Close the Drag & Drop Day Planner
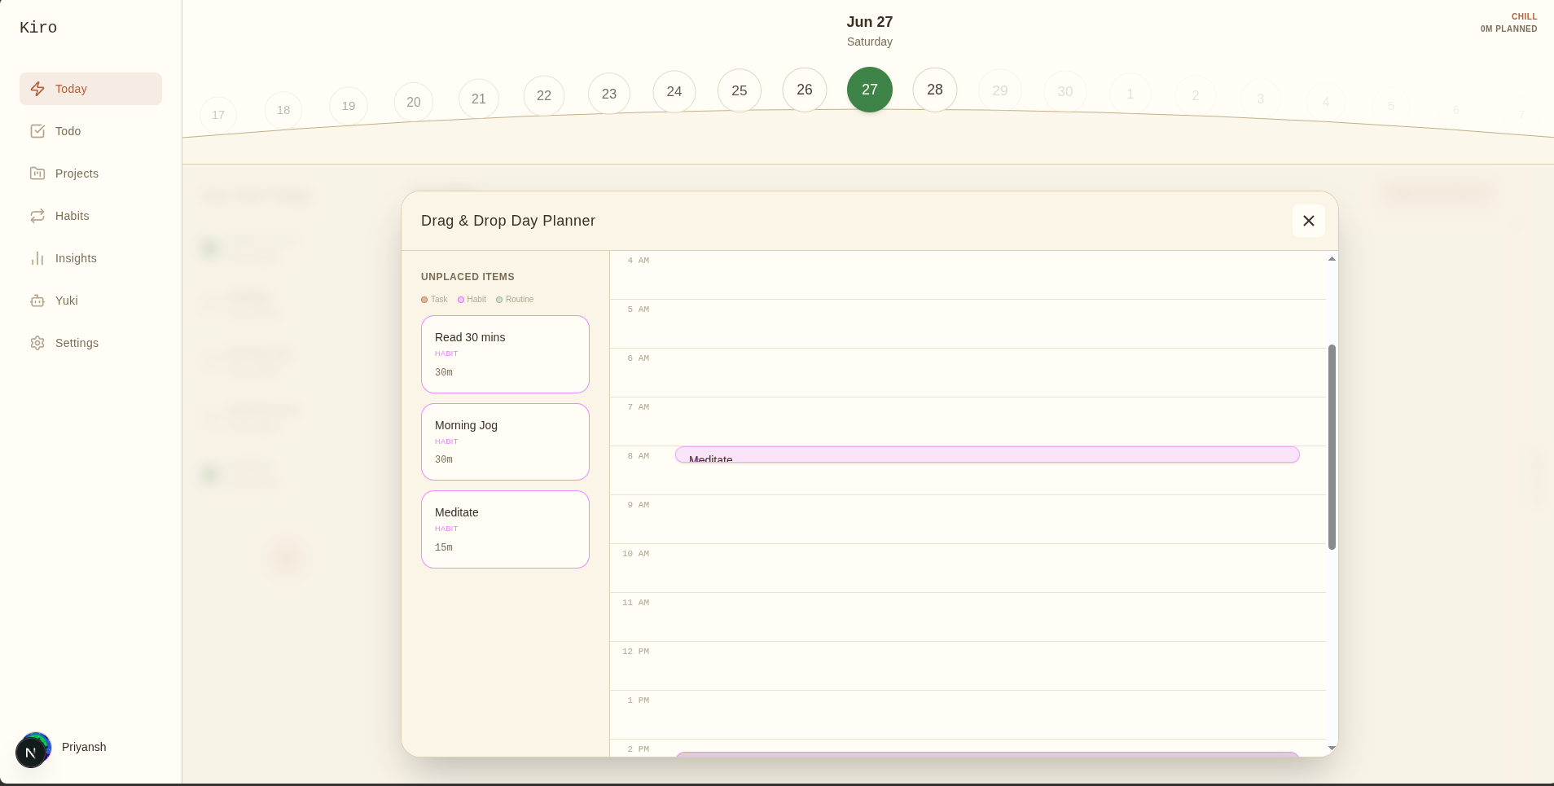The image size is (1554, 786). pos(1309,221)
